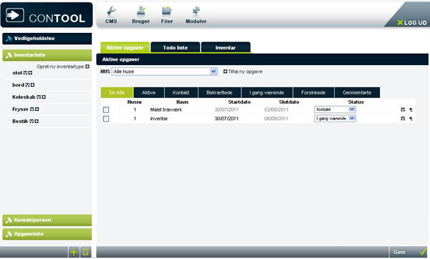The width and height of the screenshot is (430, 259).
Task: Click the LOG UD link
Action: [x=412, y=23]
